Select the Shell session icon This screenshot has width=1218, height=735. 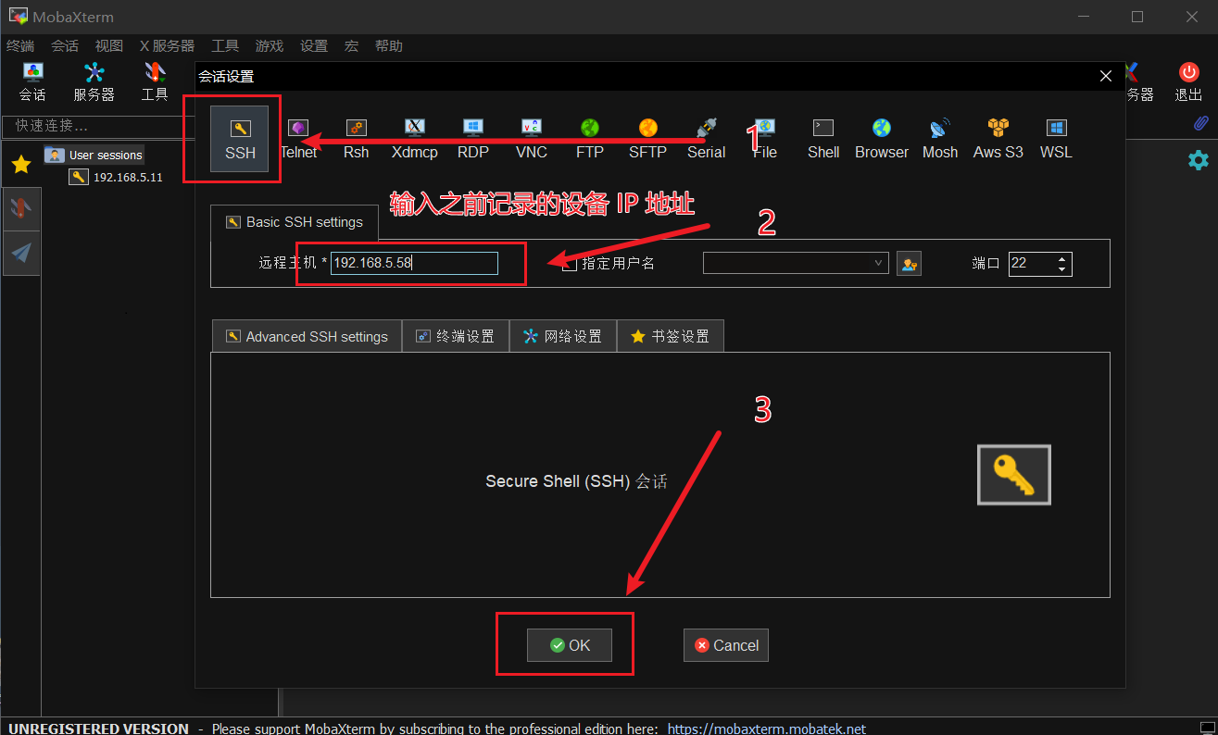(x=822, y=139)
